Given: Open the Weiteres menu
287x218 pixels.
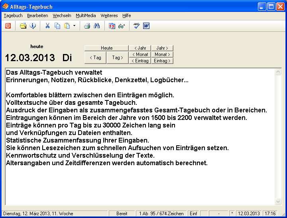Looking at the screenshot, I should (x=109, y=15).
